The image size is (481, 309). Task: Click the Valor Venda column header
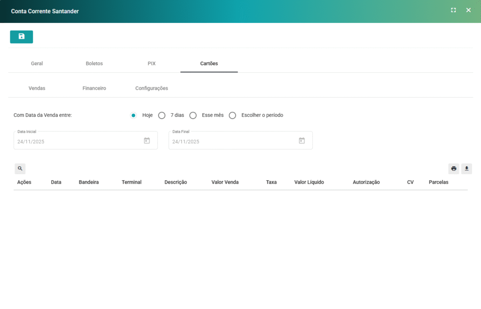pos(225,182)
